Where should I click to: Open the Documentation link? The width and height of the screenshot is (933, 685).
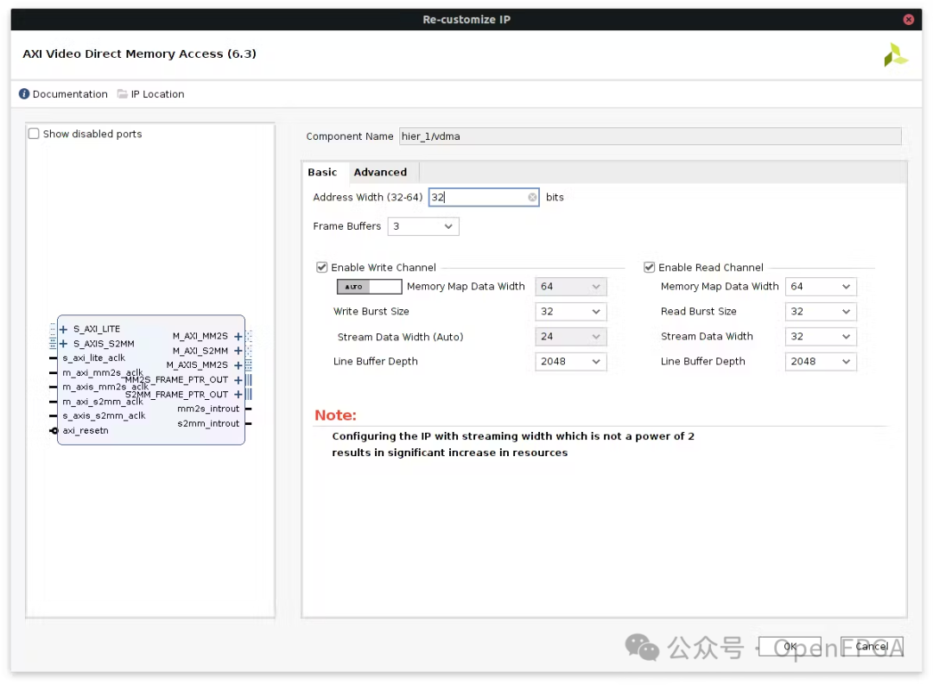point(64,94)
